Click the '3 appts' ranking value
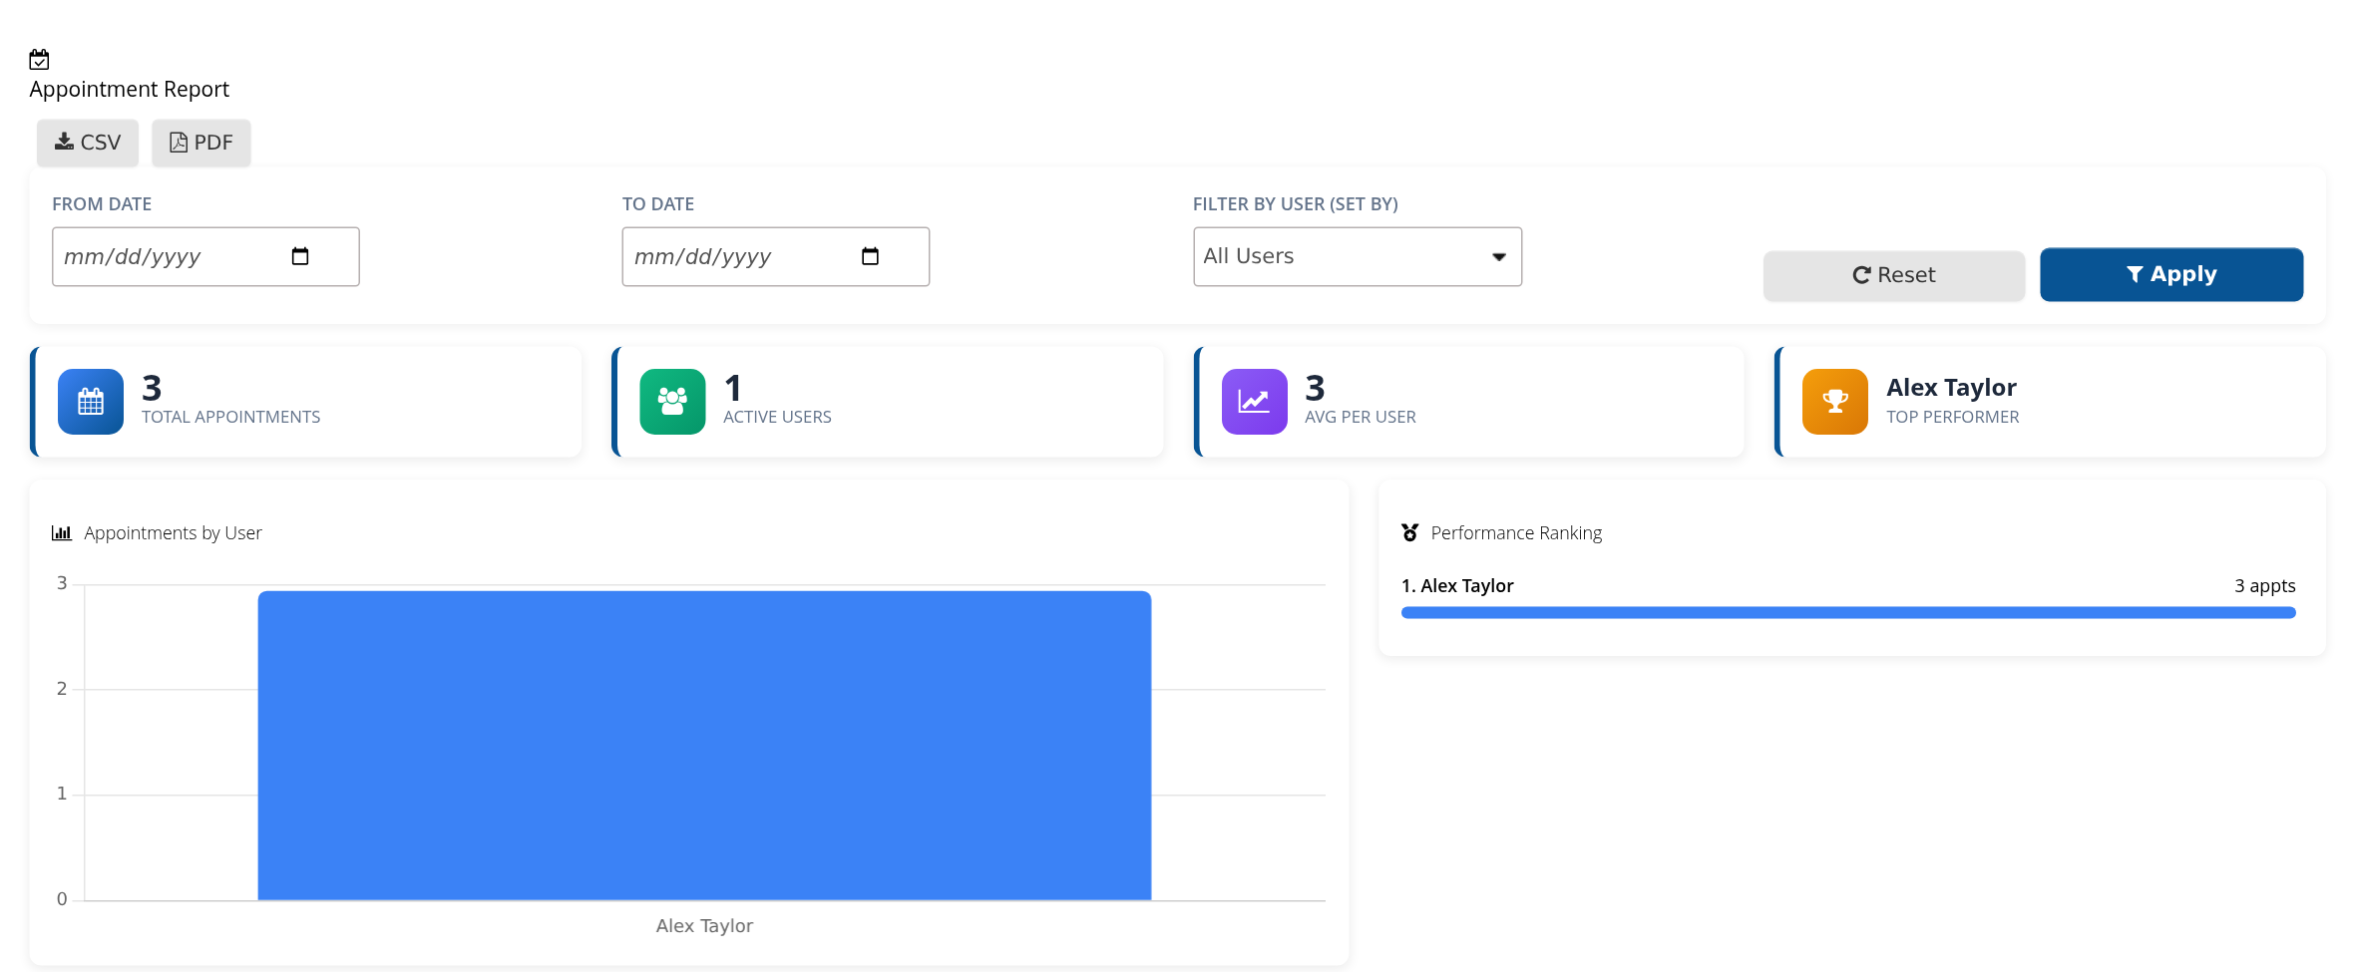Screen dimensions: 2357x972 [2264, 586]
